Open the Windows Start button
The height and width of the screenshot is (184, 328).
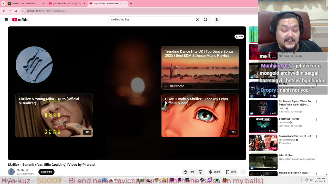pos(104,180)
